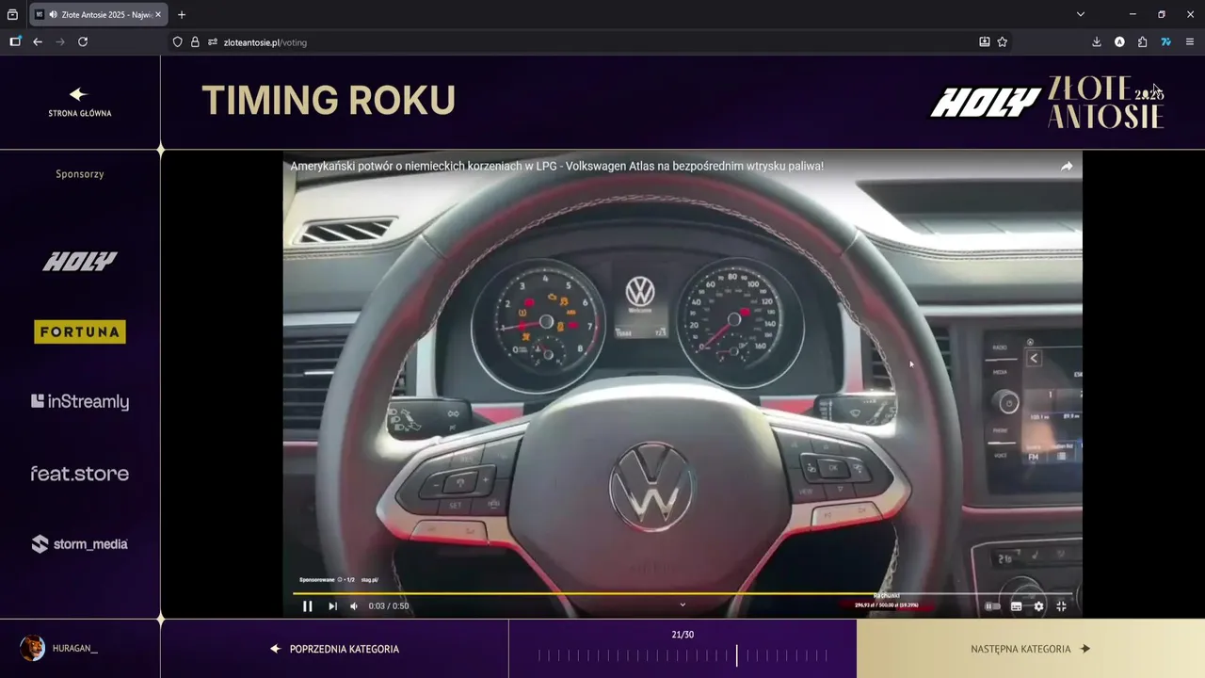Select the Złote Antosie 2025 browser tab
Image resolution: width=1205 pixels, height=678 pixels.
point(99,14)
